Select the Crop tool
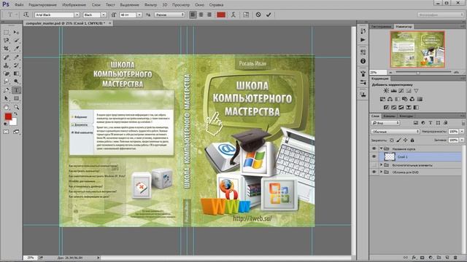Screen dimensions: 467x262 pyautogui.click(x=7, y=49)
